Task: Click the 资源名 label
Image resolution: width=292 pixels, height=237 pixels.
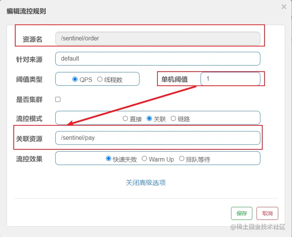Action: 32,39
